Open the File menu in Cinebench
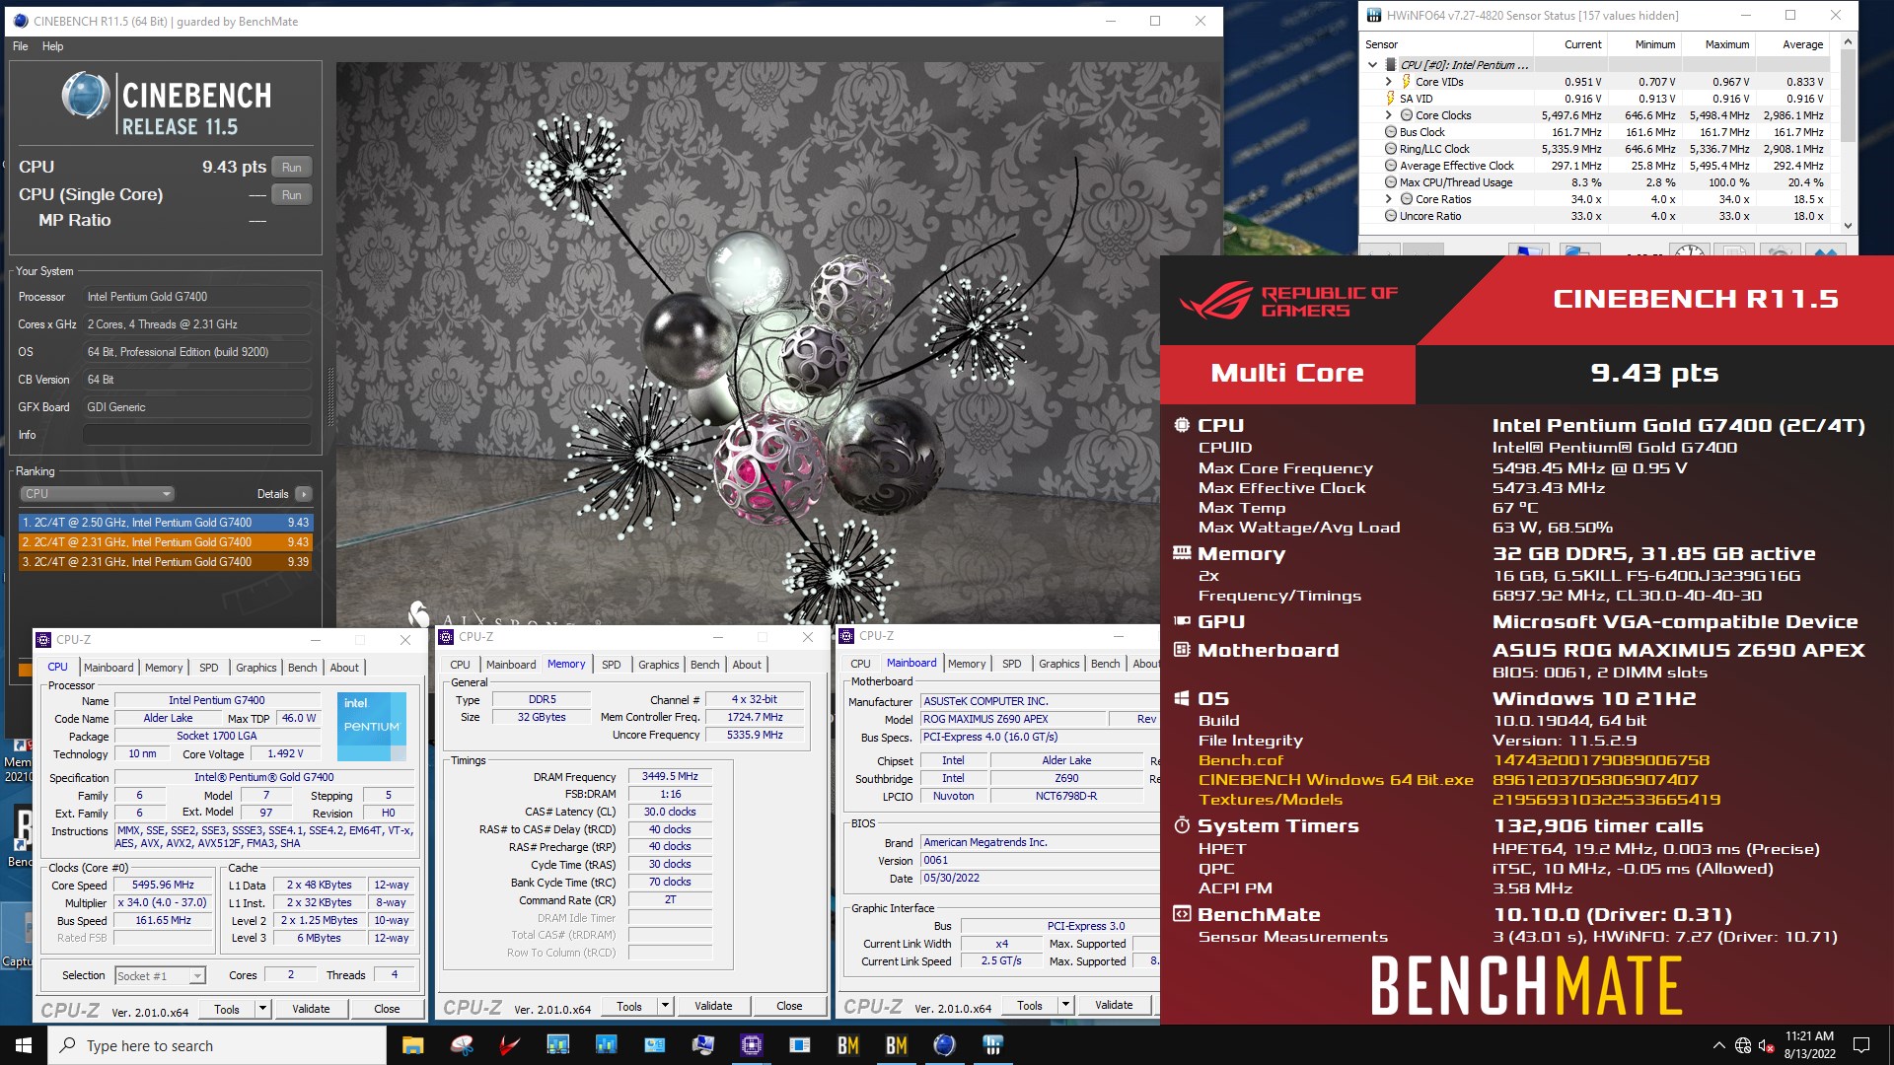This screenshot has width=1894, height=1065. point(21,46)
